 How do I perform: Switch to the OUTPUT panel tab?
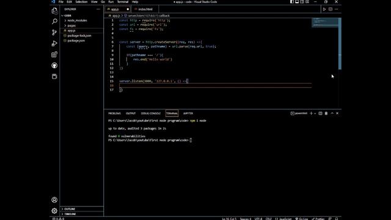point(131,113)
